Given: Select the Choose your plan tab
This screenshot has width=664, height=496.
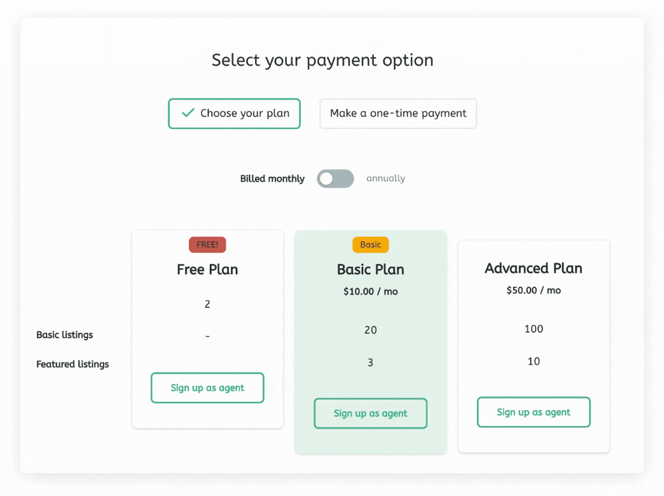Looking at the screenshot, I should [x=234, y=114].
